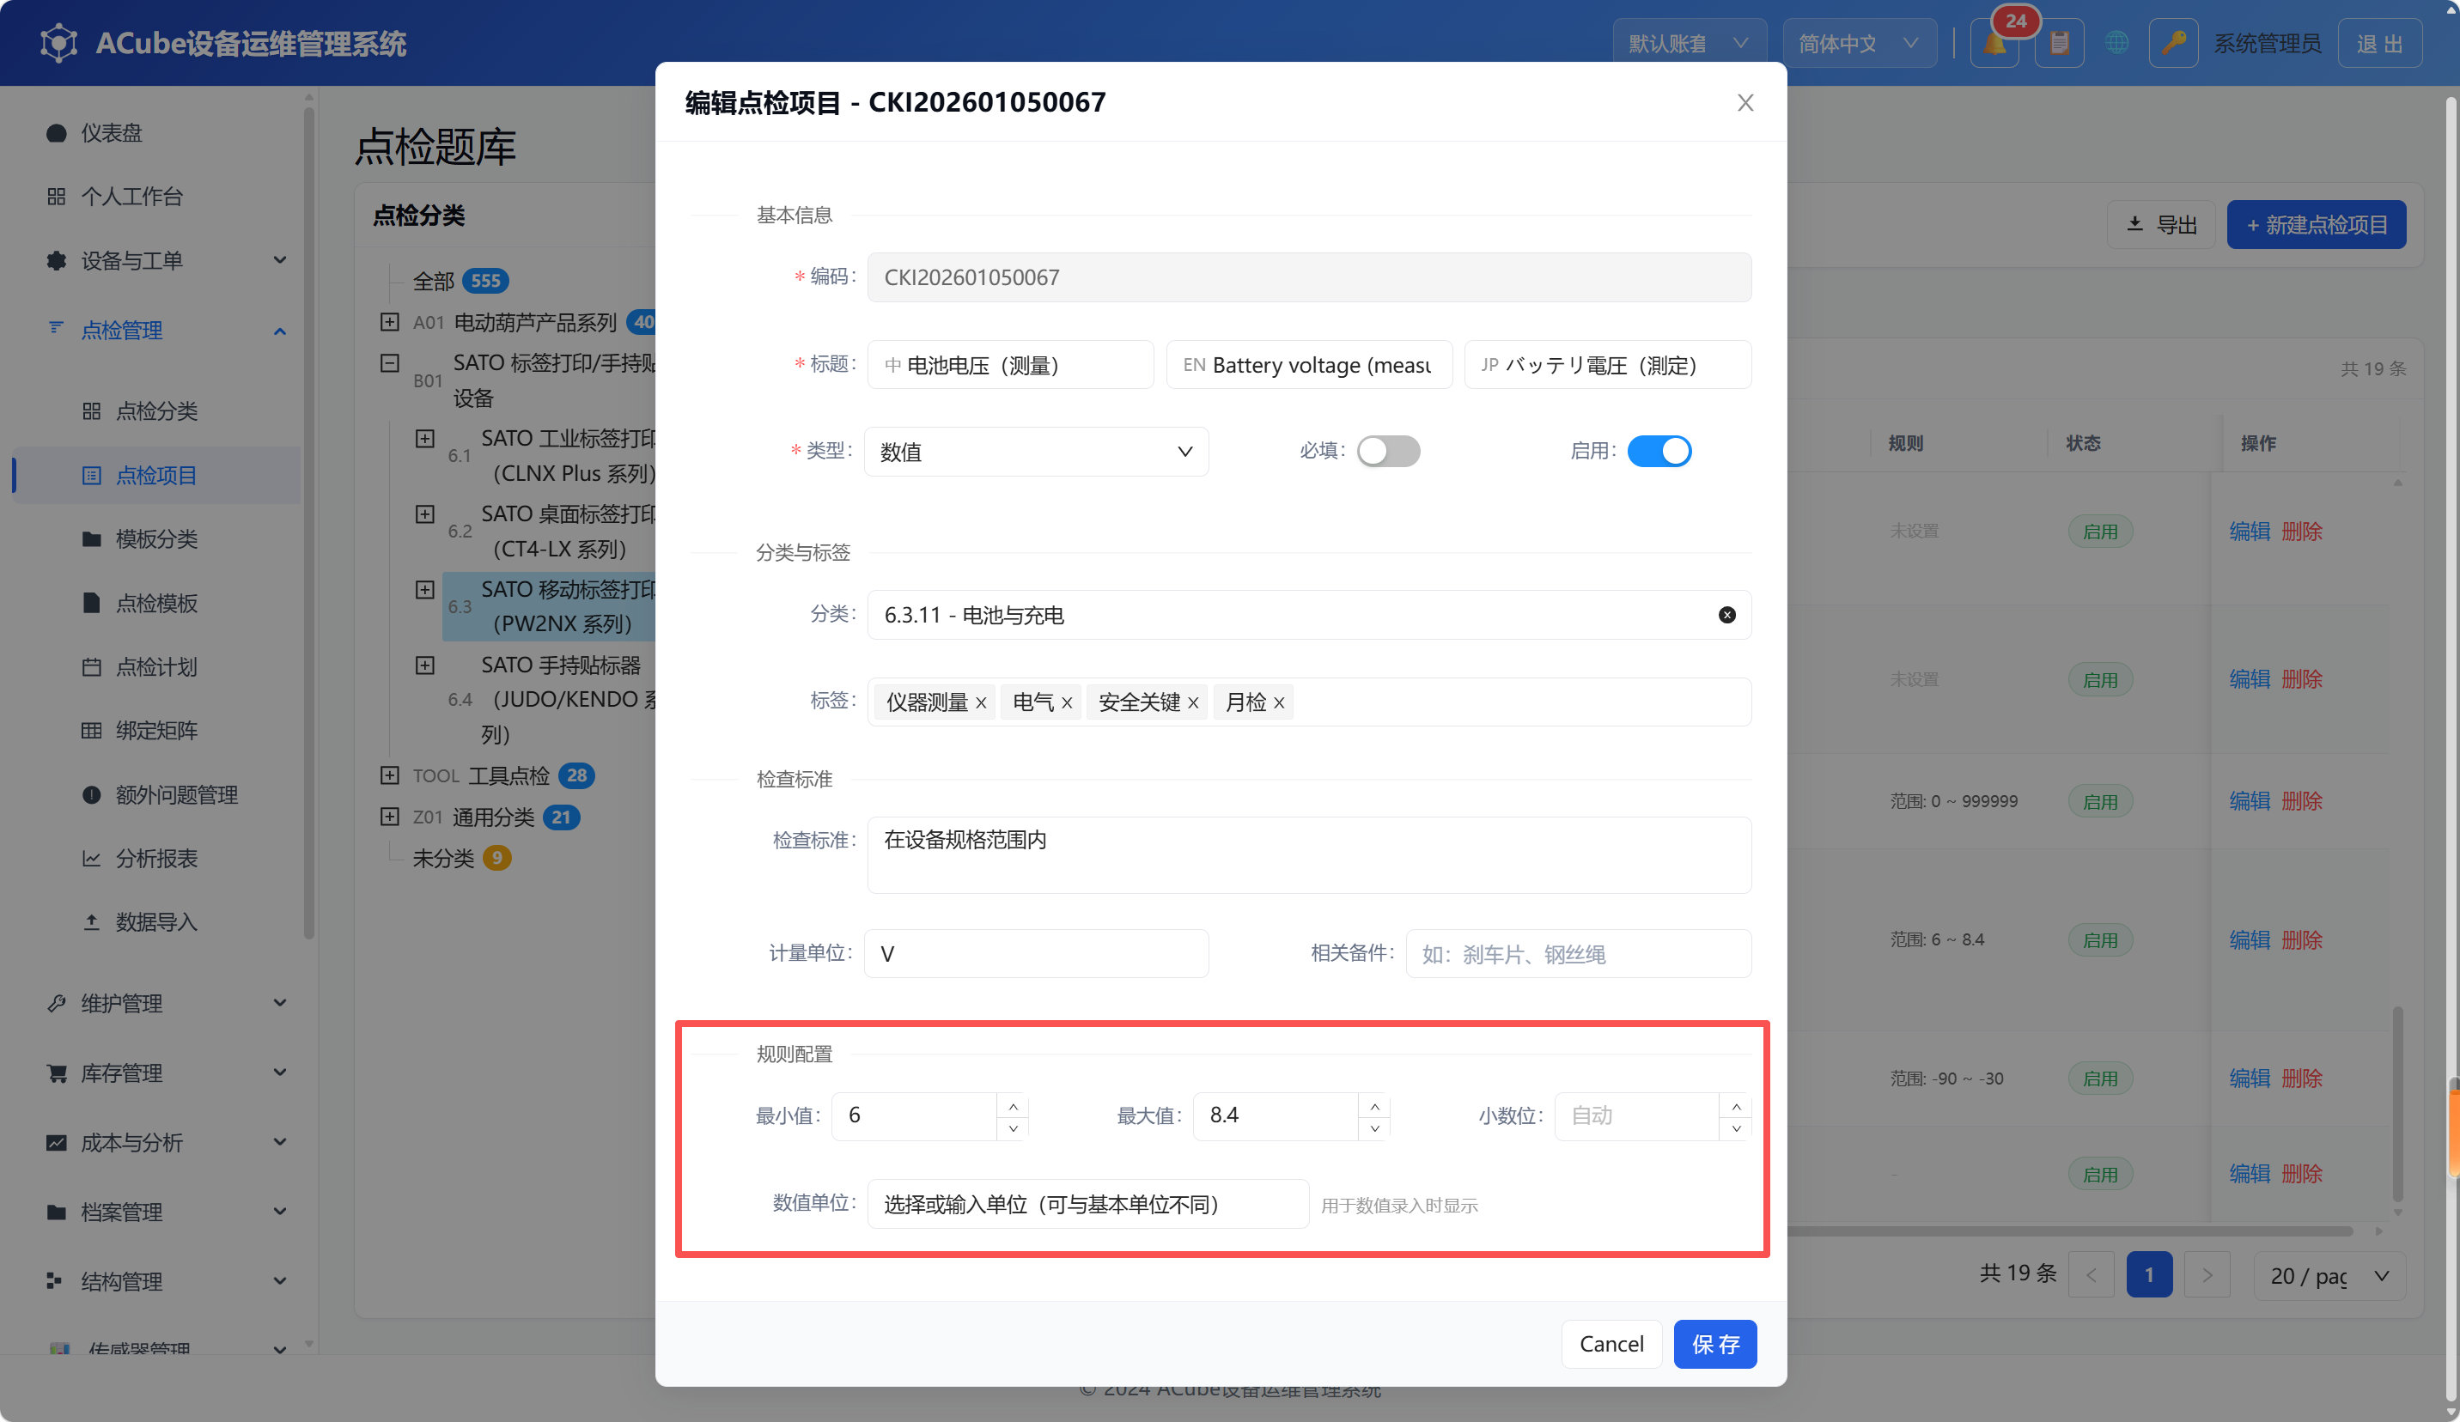Click the 保存 button
This screenshot has height=1422, width=2460.
click(1715, 1345)
